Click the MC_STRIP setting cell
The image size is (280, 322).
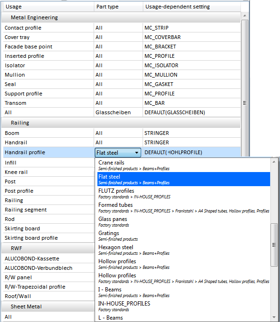192,28
